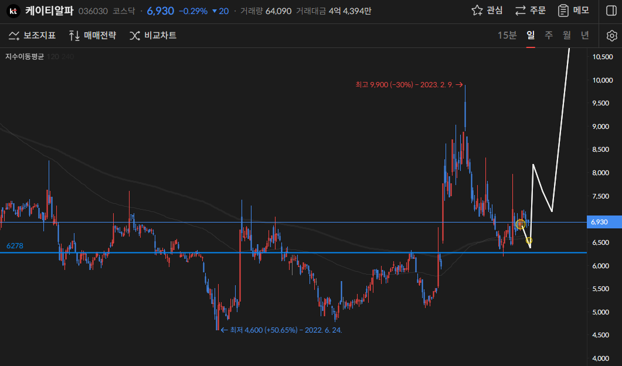Switch to 주 weekly chart
The height and width of the screenshot is (366, 622).
pos(549,35)
